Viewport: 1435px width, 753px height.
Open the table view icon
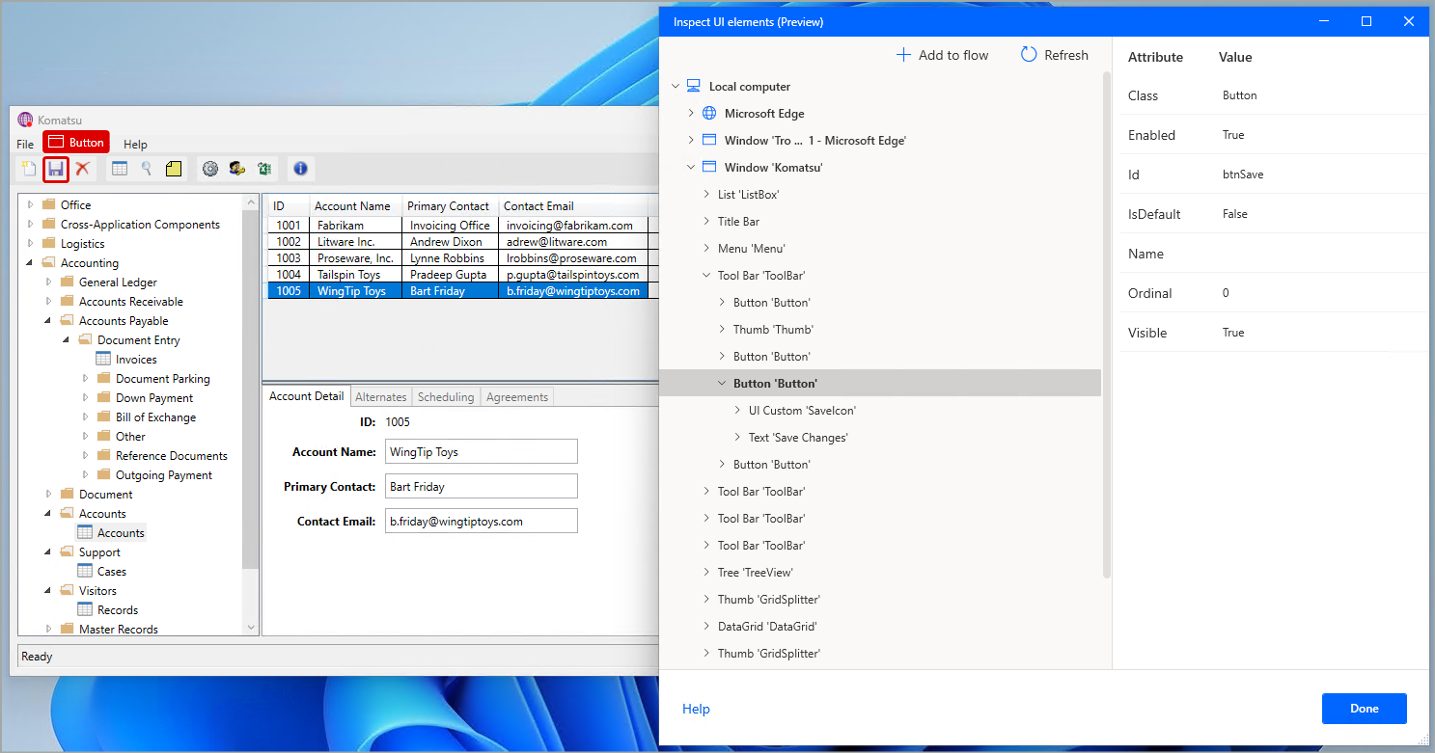[x=120, y=169]
